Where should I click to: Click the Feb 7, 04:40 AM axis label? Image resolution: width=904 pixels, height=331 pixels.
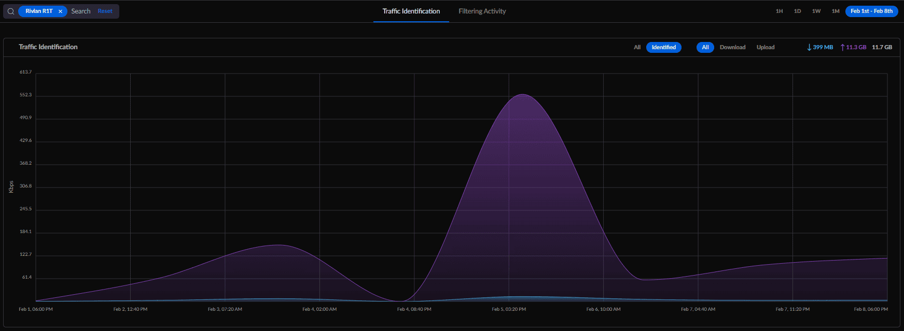coord(698,309)
